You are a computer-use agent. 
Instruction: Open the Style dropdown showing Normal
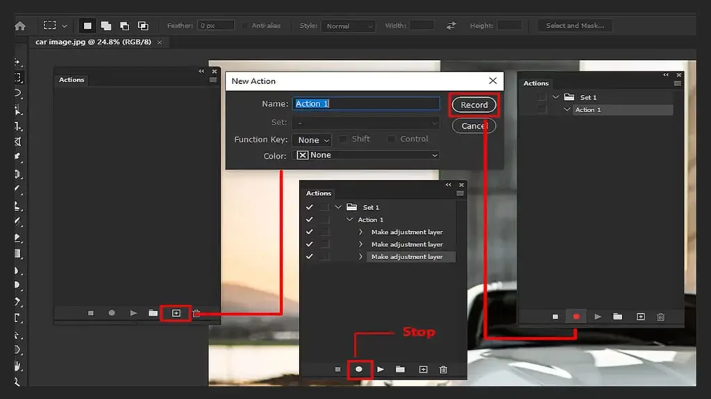tap(349, 26)
